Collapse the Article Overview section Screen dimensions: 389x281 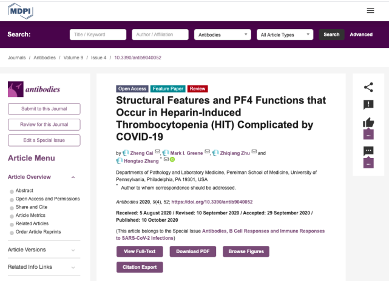[73, 177]
